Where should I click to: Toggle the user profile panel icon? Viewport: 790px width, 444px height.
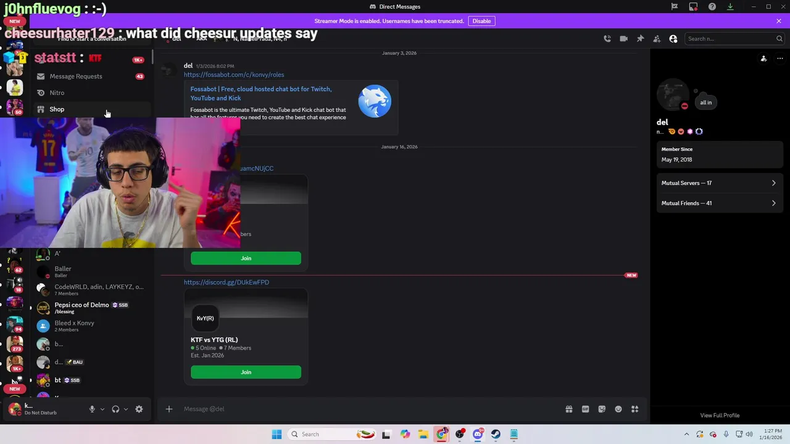click(x=673, y=38)
